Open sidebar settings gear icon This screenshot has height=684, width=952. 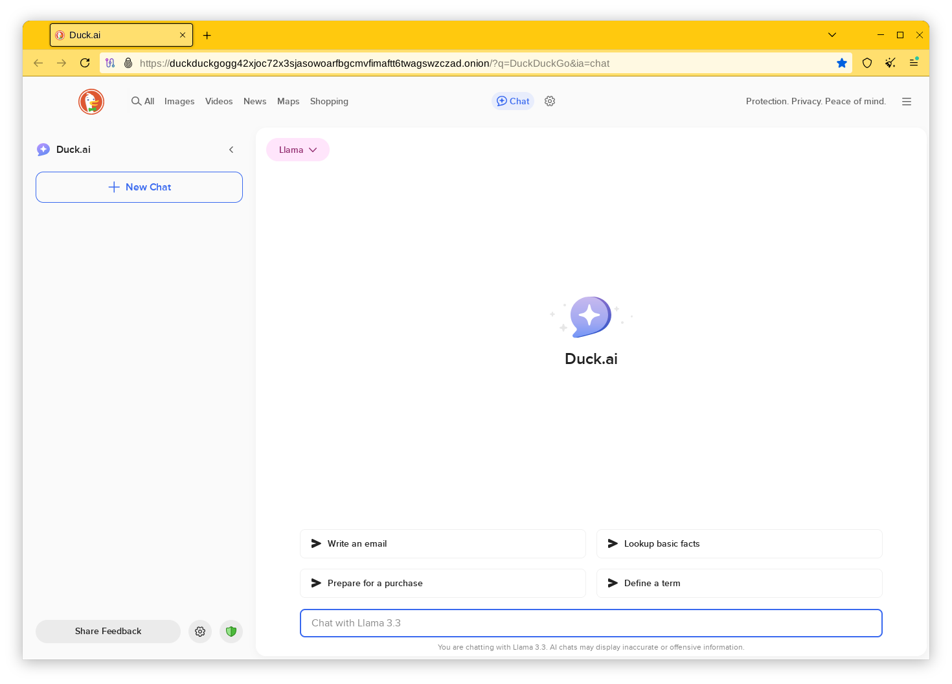pos(200,632)
